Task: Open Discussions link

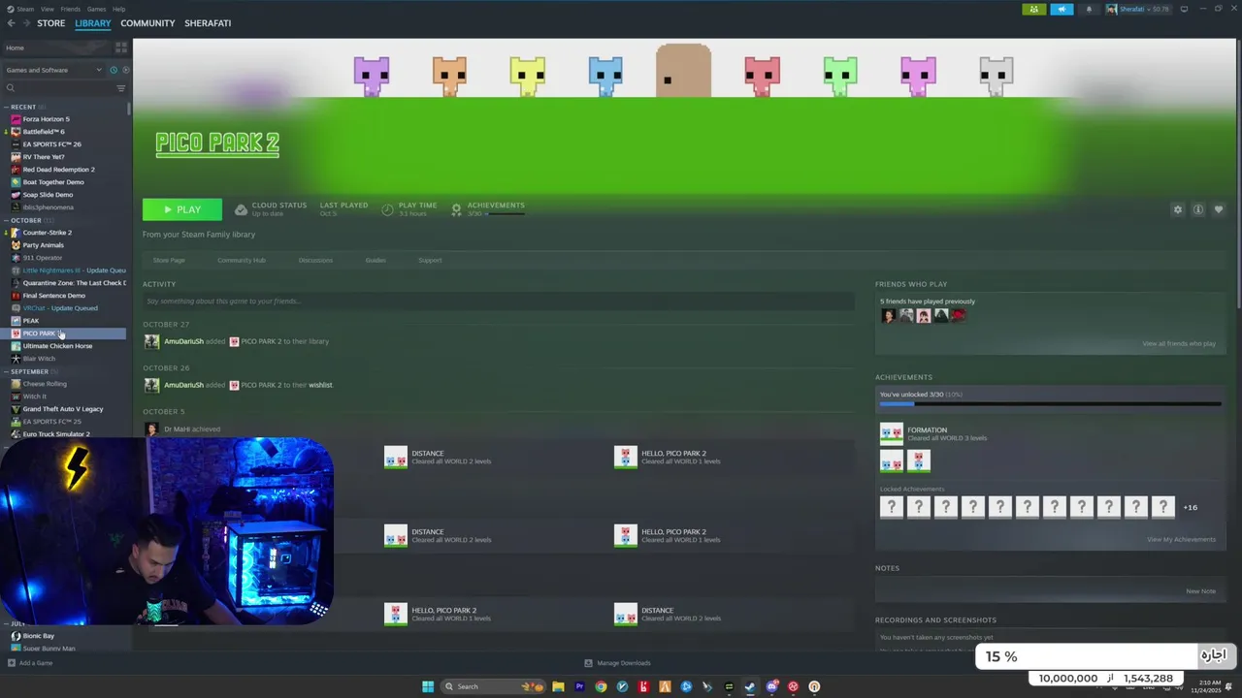Action: pyautogui.click(x=315, y=260)
